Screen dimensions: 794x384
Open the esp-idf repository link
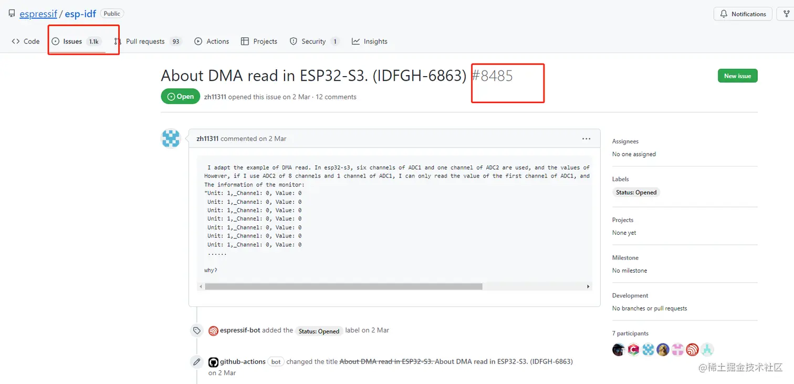(80, 14)
